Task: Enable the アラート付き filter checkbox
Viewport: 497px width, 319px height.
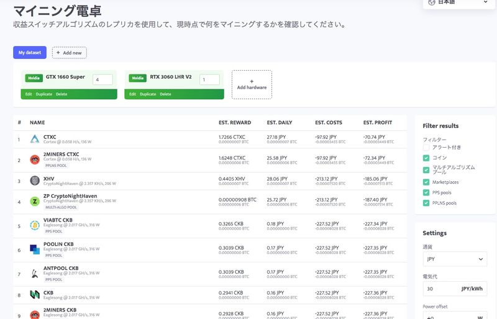Action: 426,147
